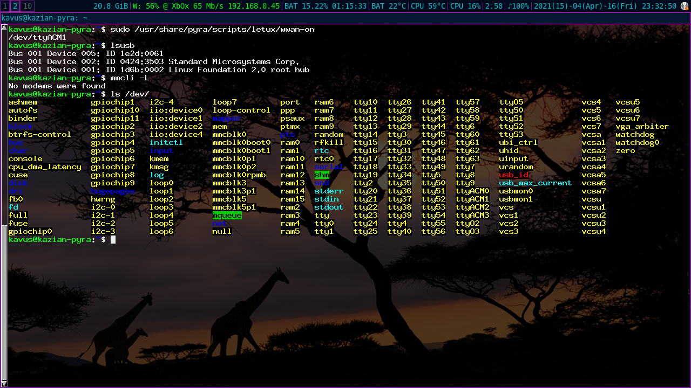The height and width of the screenshot is (388, 691).
Task: Click the 'No modems were found' output line
Action: pyautogui.click(x=57, y=86)
